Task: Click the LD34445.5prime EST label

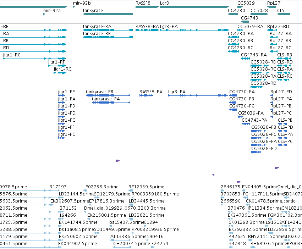Action: pyautogui.click(x=147, y=201)
